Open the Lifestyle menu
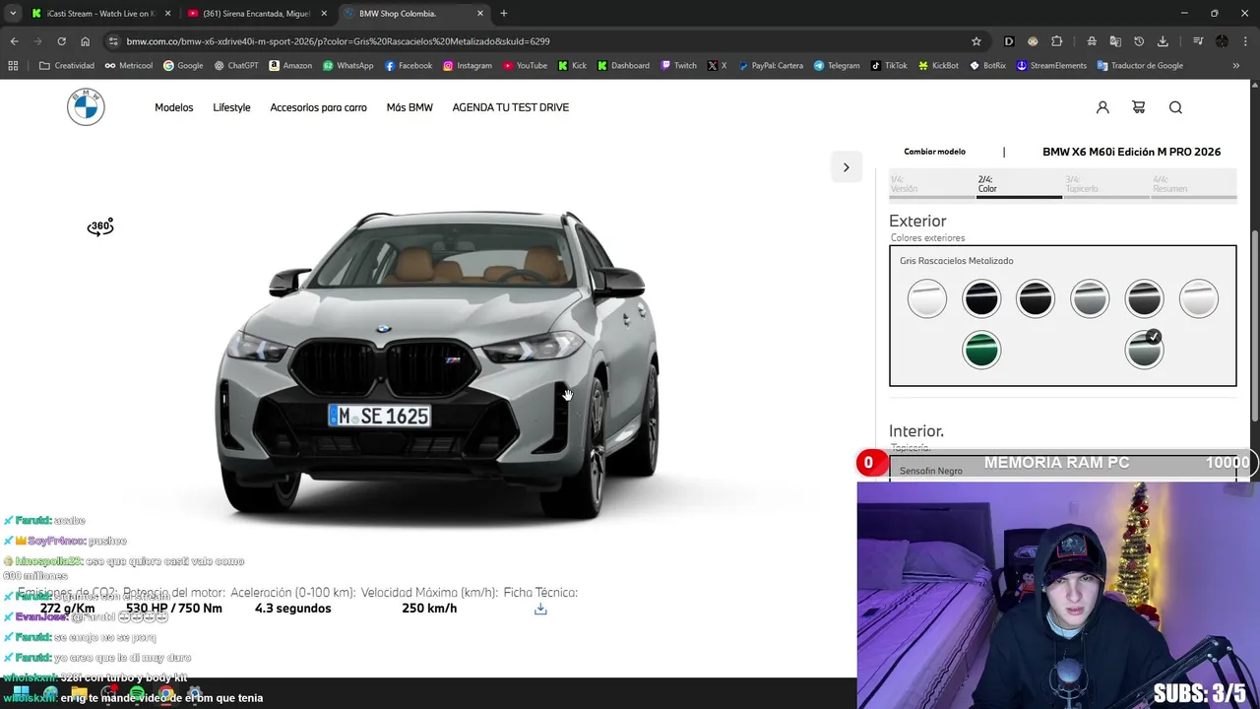This screenshot has height=709, width=1260. coord(231,107)
